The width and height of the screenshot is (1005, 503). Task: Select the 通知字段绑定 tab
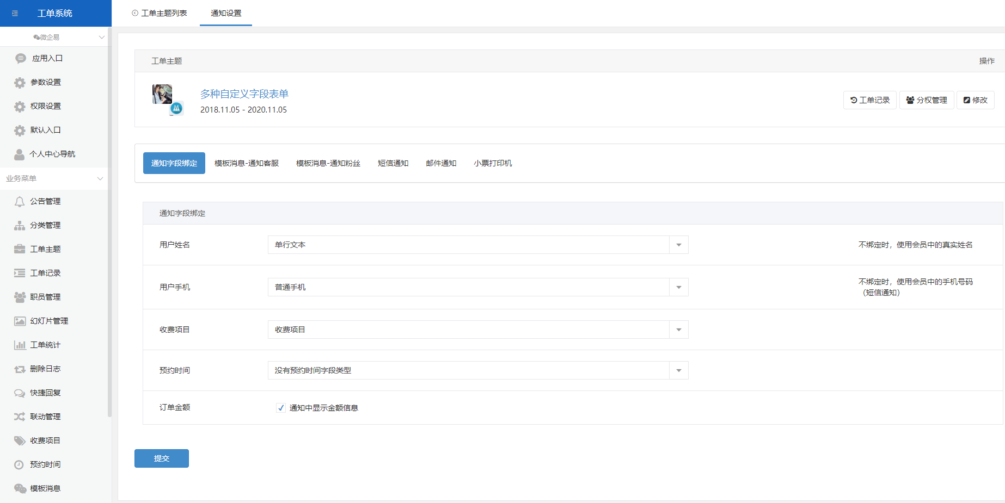coord(174,163)
